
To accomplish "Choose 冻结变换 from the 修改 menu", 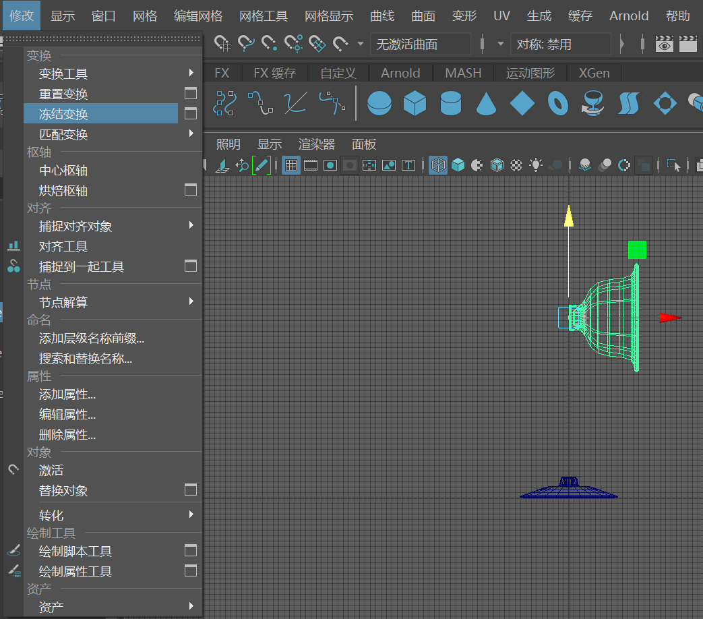I will [101, 113].
